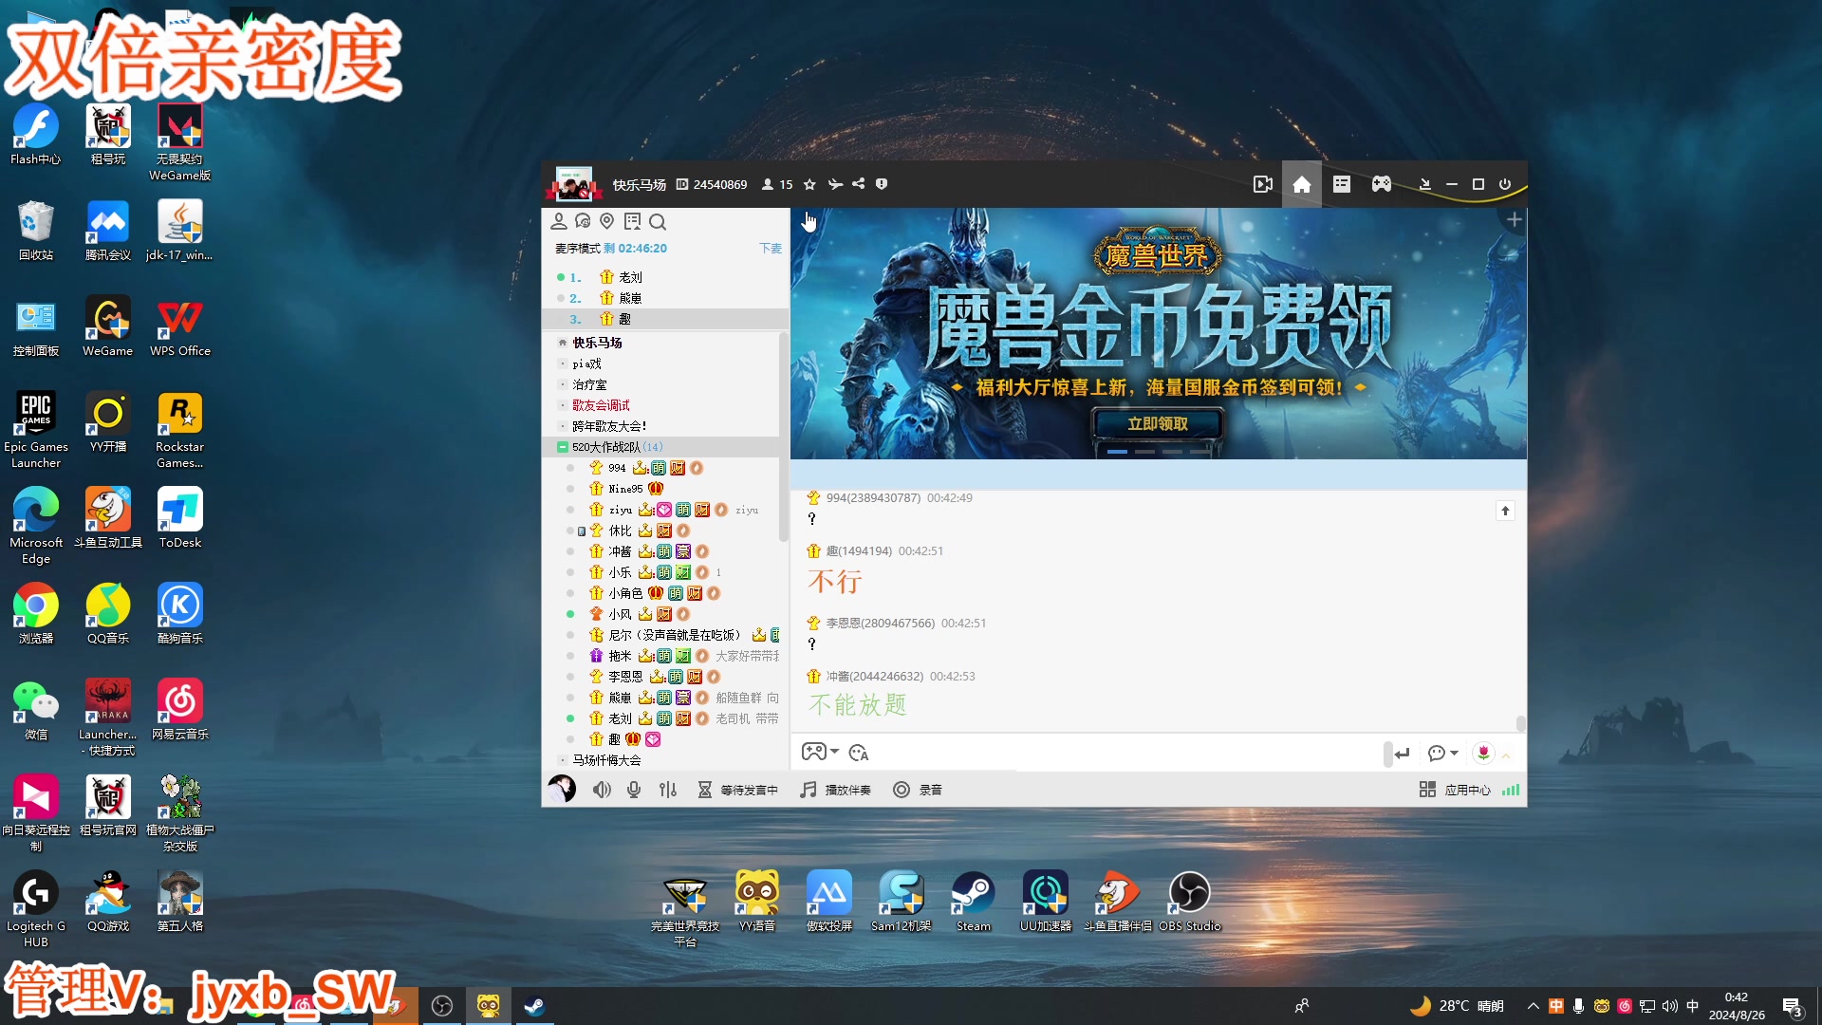This screenshot has width=1822, height=1025.
Task: Select mic queue entry 1 老刘
Action: click(x=664, y=277)
